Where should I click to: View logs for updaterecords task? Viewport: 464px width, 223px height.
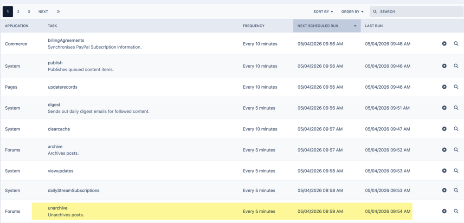coord(456,87)
